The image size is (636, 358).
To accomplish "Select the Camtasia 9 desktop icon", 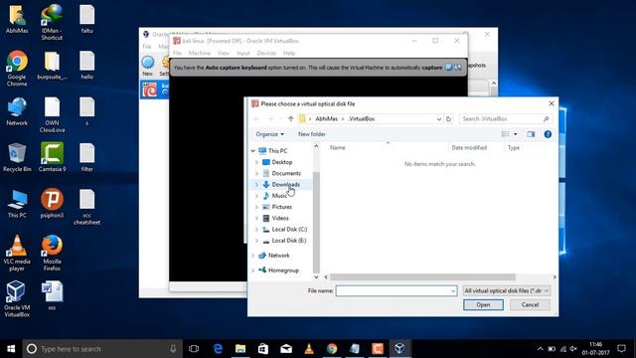I will tap(52, 157).
